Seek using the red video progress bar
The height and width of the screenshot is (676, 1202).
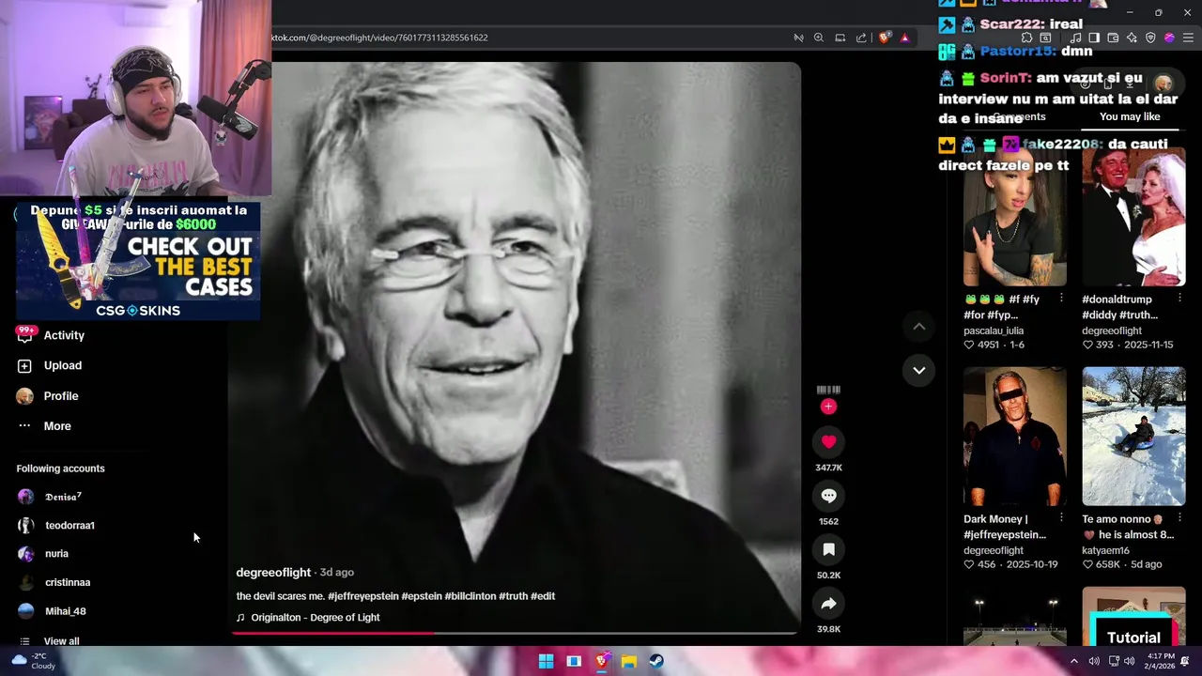[x=515, y=633]
